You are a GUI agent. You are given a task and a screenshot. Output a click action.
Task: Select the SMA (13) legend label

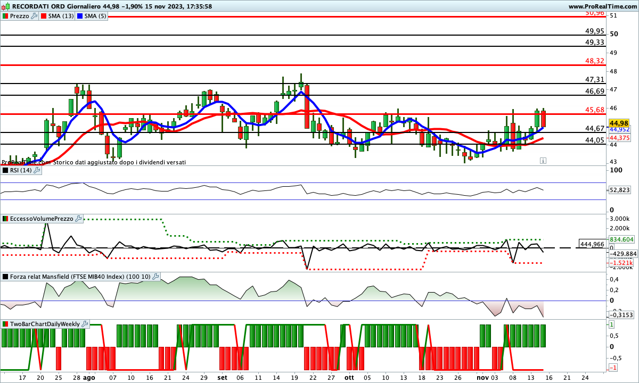tap(61, 16)
